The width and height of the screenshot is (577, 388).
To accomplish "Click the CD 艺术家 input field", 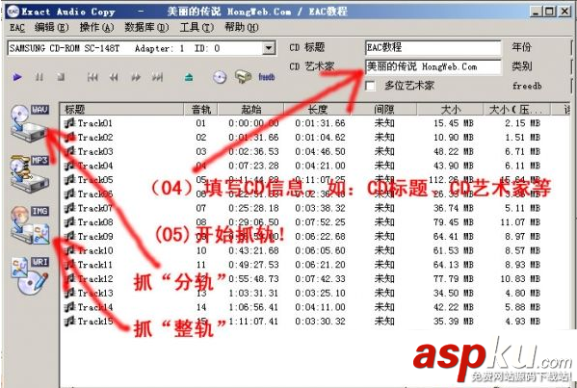I will [433, 67].
